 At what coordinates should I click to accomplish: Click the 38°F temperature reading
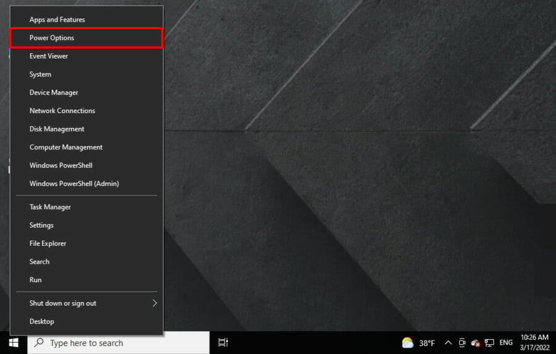click(x=426, y=343)
